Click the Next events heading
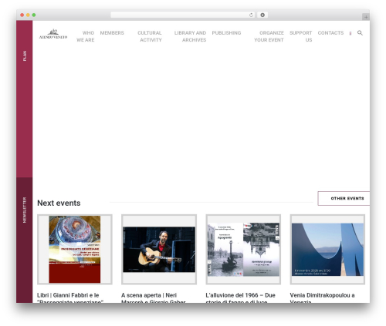The height and width of the screenshot is (326, 386). tap(59, 203)
